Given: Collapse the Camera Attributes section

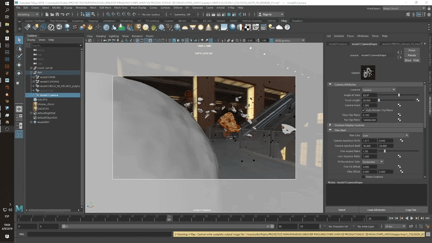Looking at the screenshot, I should (x=330, y=84).
